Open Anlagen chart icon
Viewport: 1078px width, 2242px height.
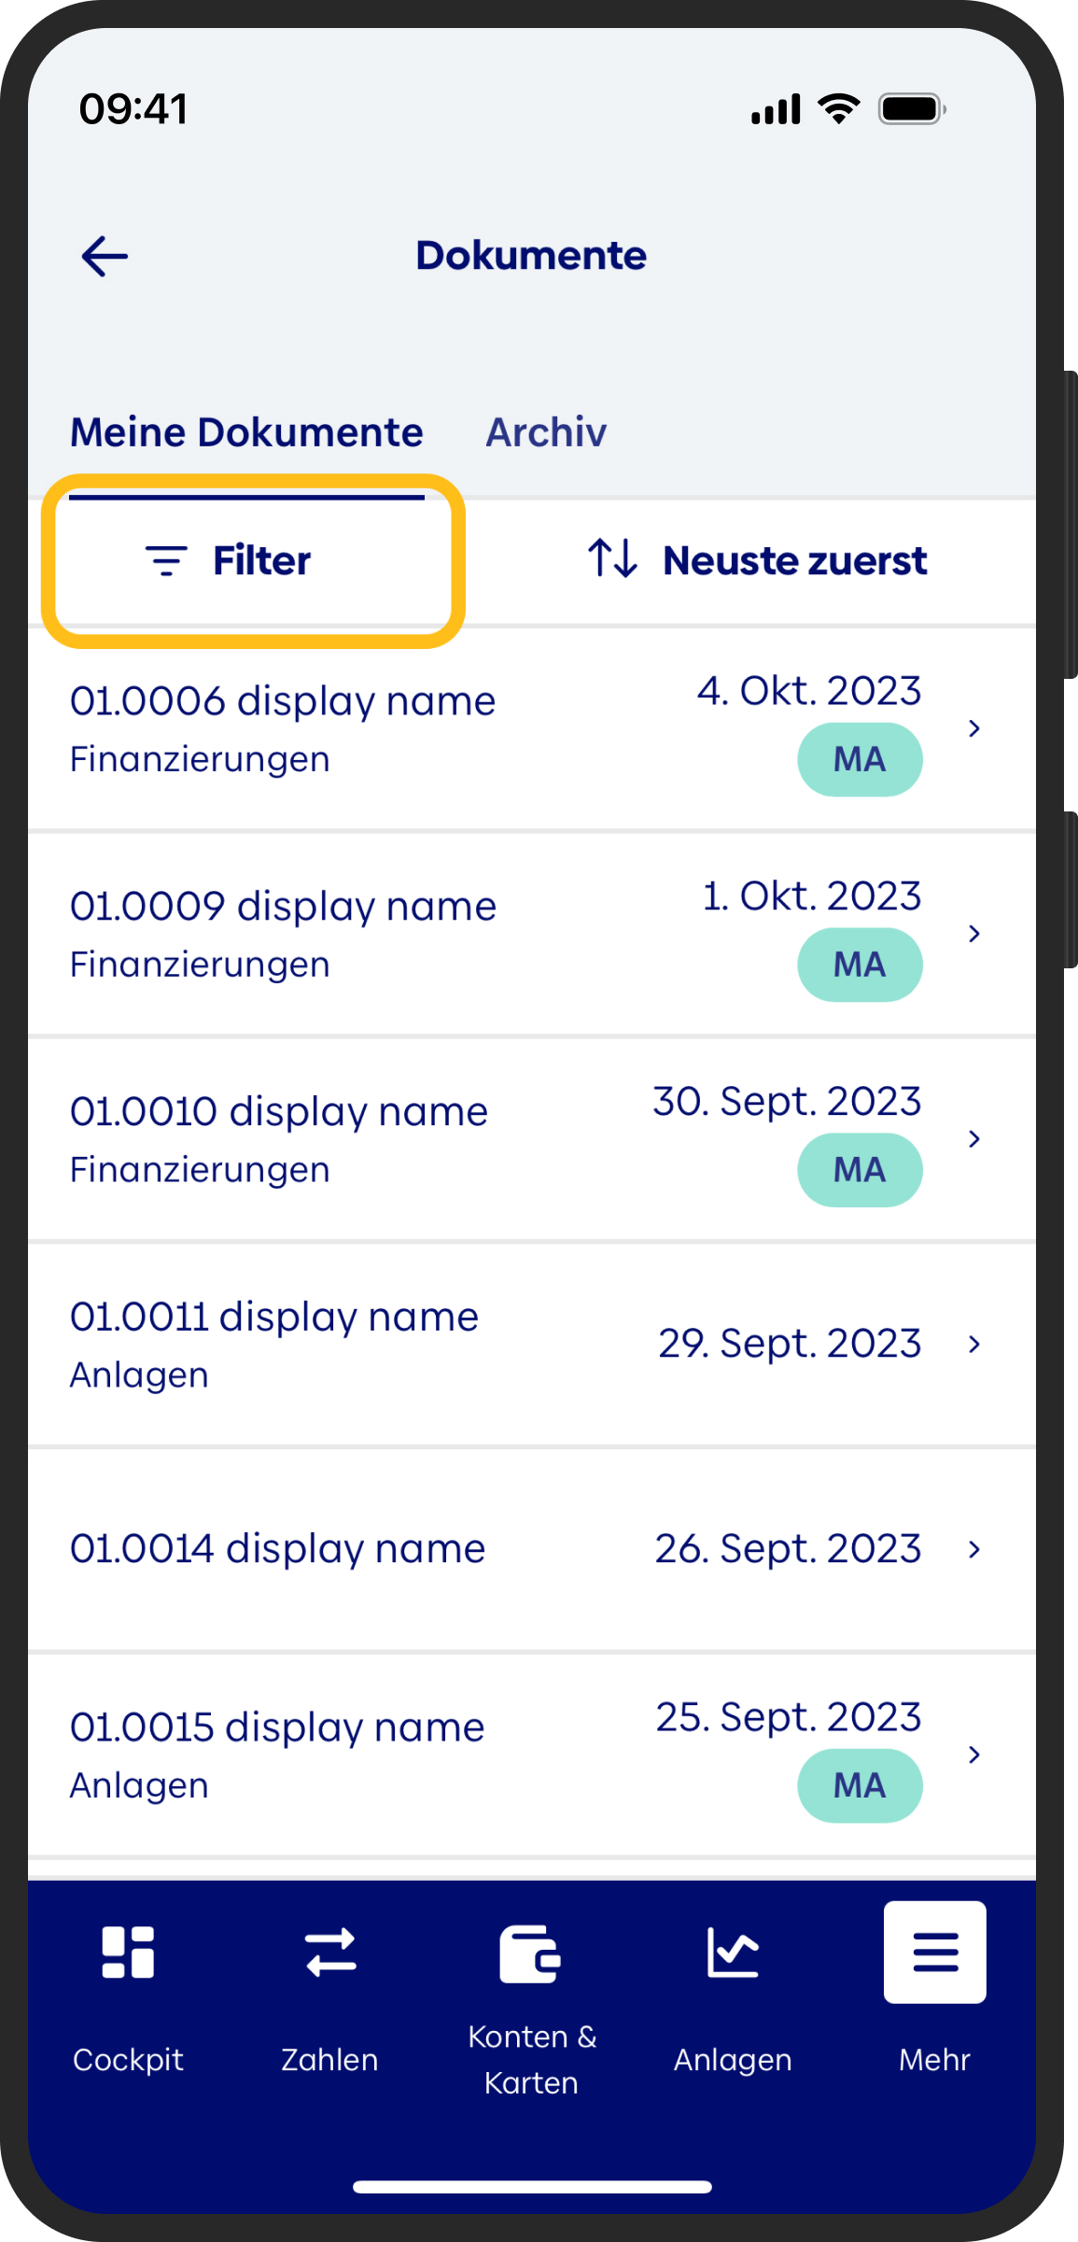pos(733,1952)
